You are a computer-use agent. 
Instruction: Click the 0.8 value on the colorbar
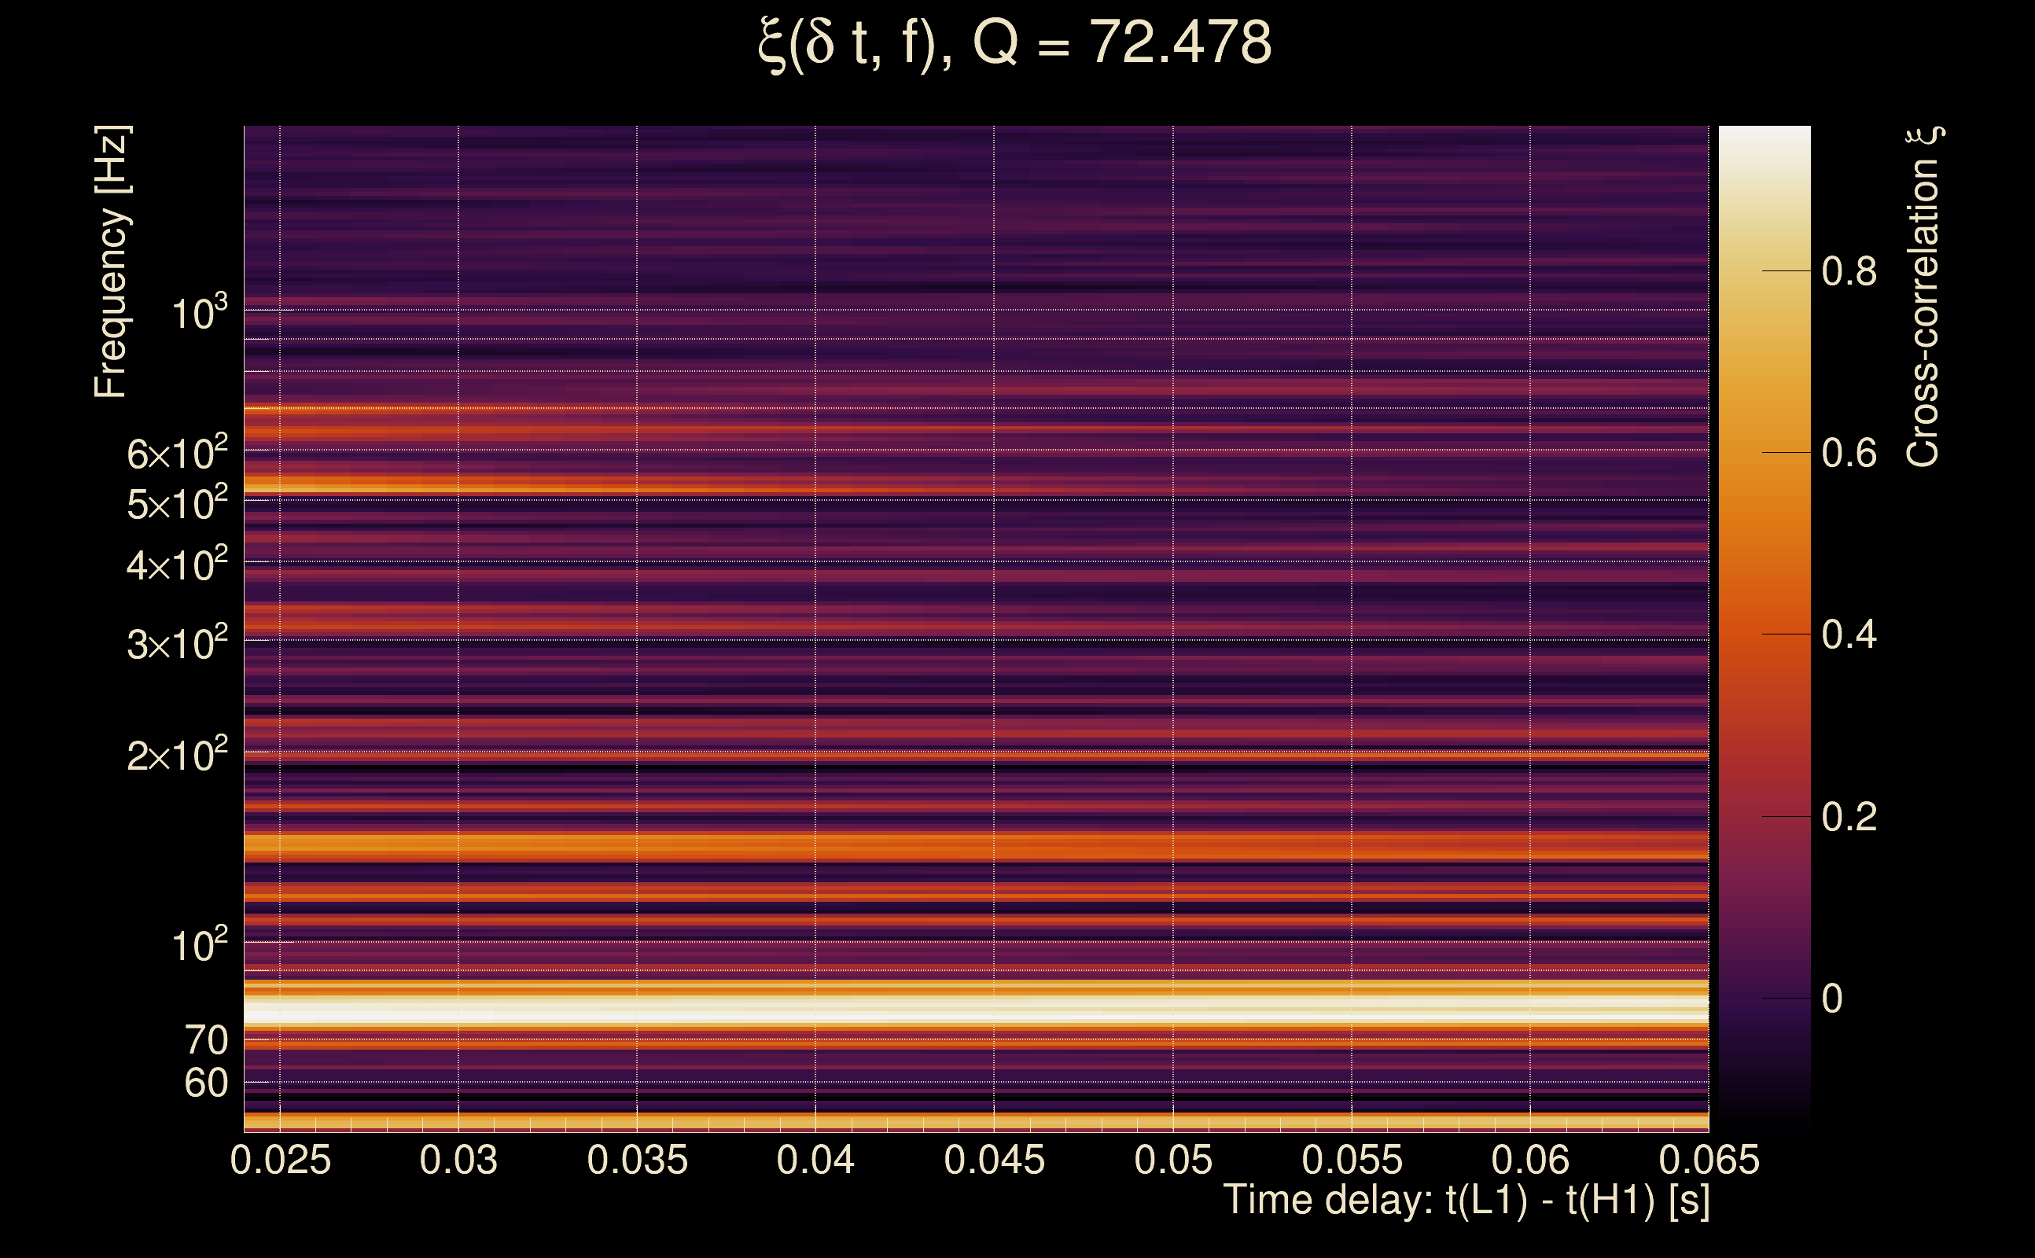click(x=1849, y=272)
